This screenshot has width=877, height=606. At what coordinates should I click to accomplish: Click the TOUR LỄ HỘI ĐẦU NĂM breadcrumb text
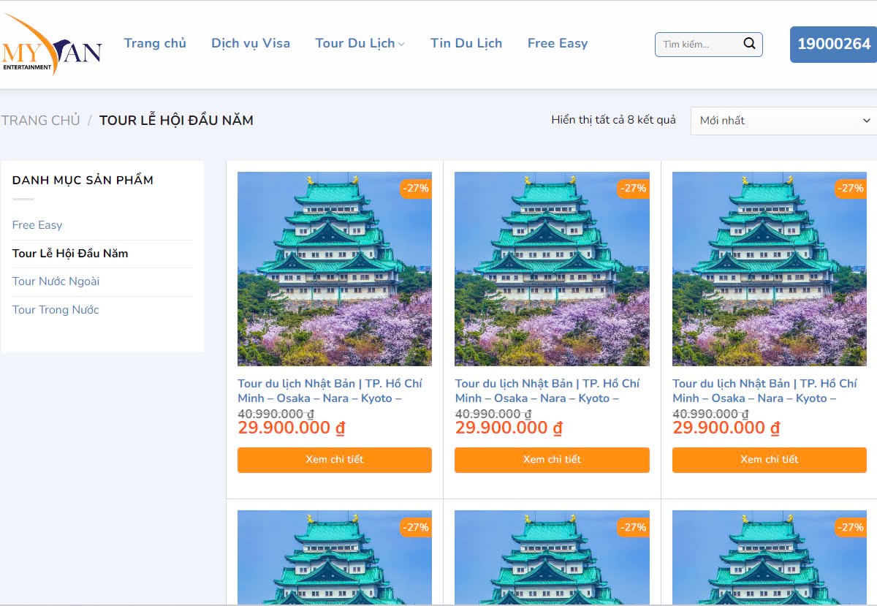[x=176, y=121]
